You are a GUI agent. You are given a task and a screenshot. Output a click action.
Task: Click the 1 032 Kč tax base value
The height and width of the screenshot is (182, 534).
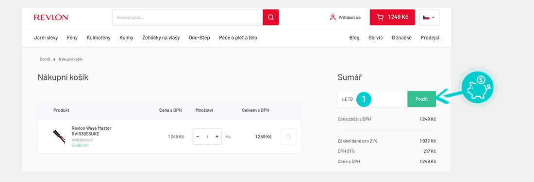pos(428,141)
